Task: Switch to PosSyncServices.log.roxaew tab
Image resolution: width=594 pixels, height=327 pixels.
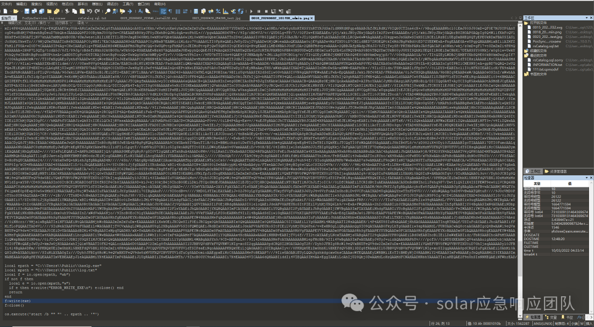Action: pos(43,18)
